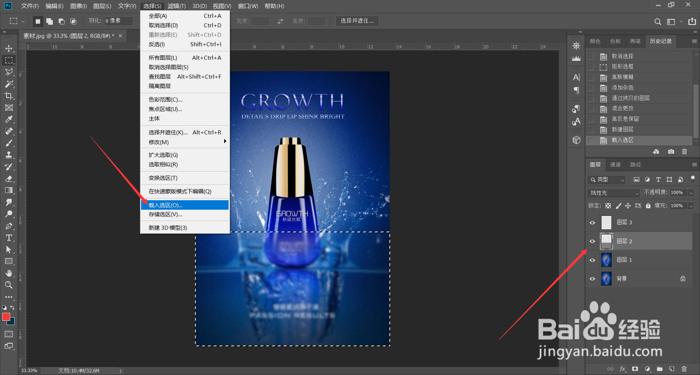Image resolution: width=700 pixels, height=375 pixels.
Task: Toggle lock all padlock icon
Action: (x=648, y=206)
